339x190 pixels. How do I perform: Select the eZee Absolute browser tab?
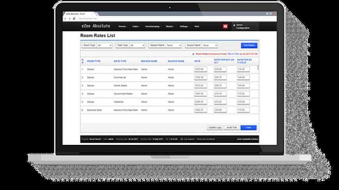[x=79, y=14]
